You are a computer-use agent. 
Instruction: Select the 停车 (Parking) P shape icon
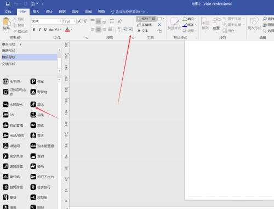[x=33, y=81]
